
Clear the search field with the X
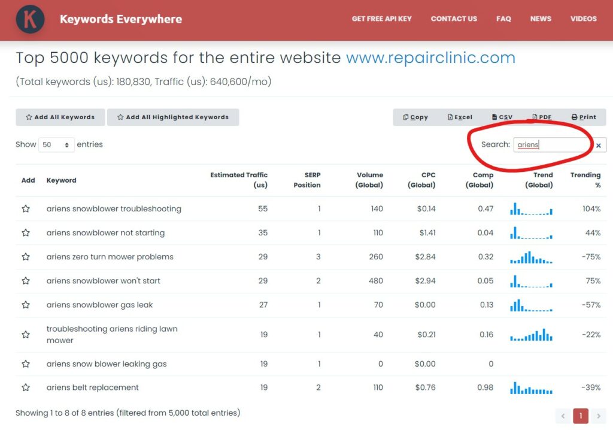pyautogui.click(x=599, y=145)
